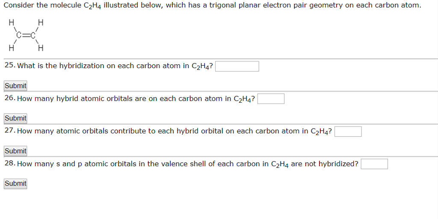438x219 pixels.
Task: Submit the answer to question 25
Action: click(x=15, y=86)
